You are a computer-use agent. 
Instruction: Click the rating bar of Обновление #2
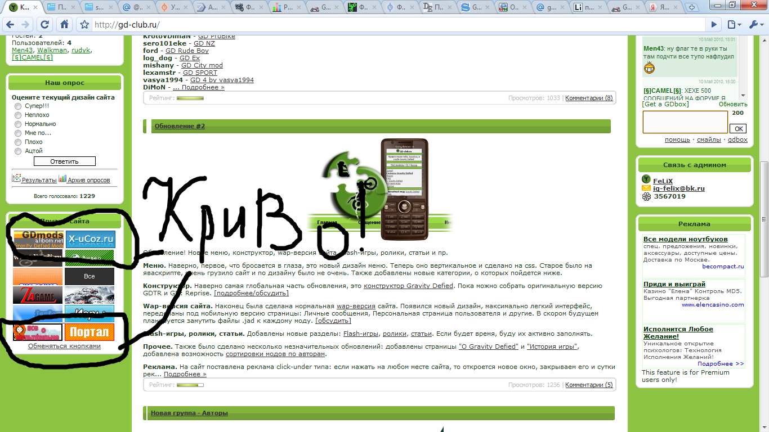pyautogui.click(x=190, y=385)
